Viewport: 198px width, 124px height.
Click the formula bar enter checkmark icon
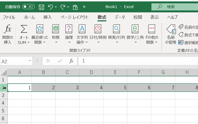click(60, 61)
